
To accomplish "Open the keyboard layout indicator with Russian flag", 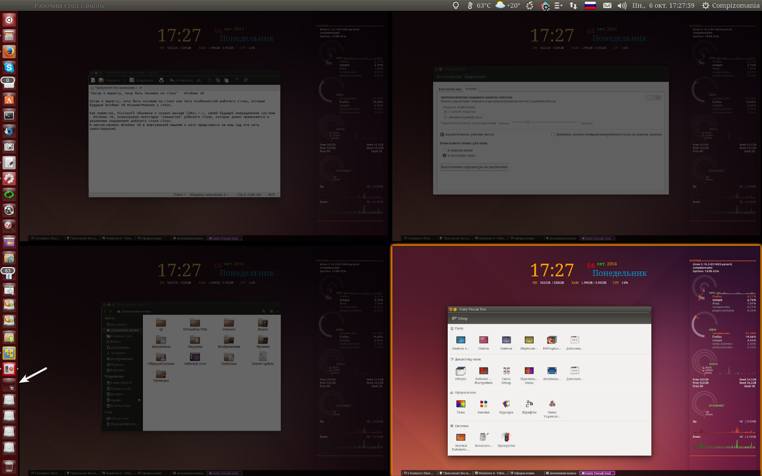I will tap(591, 6).
